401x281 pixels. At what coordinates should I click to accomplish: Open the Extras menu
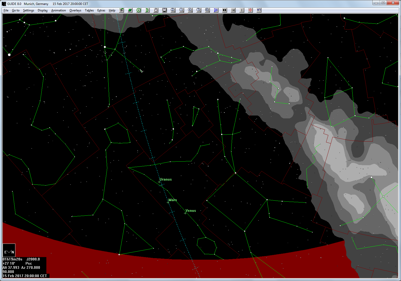(101, 10)
